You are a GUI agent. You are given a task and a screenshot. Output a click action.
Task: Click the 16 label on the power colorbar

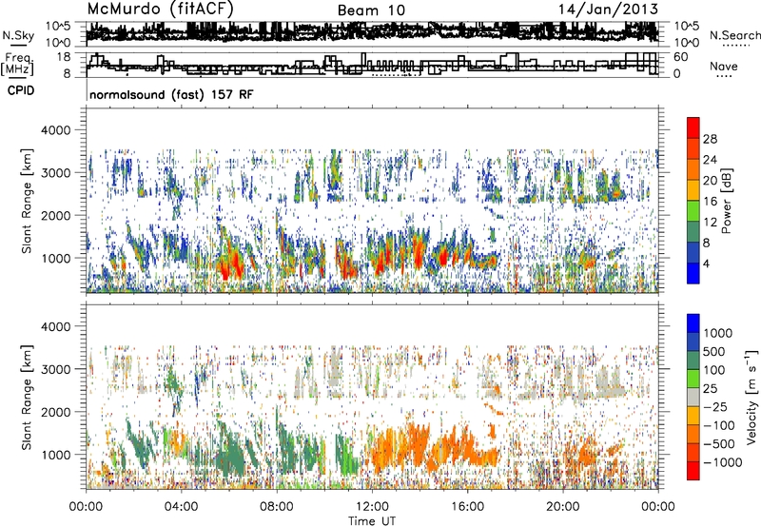tap(710, 202)
